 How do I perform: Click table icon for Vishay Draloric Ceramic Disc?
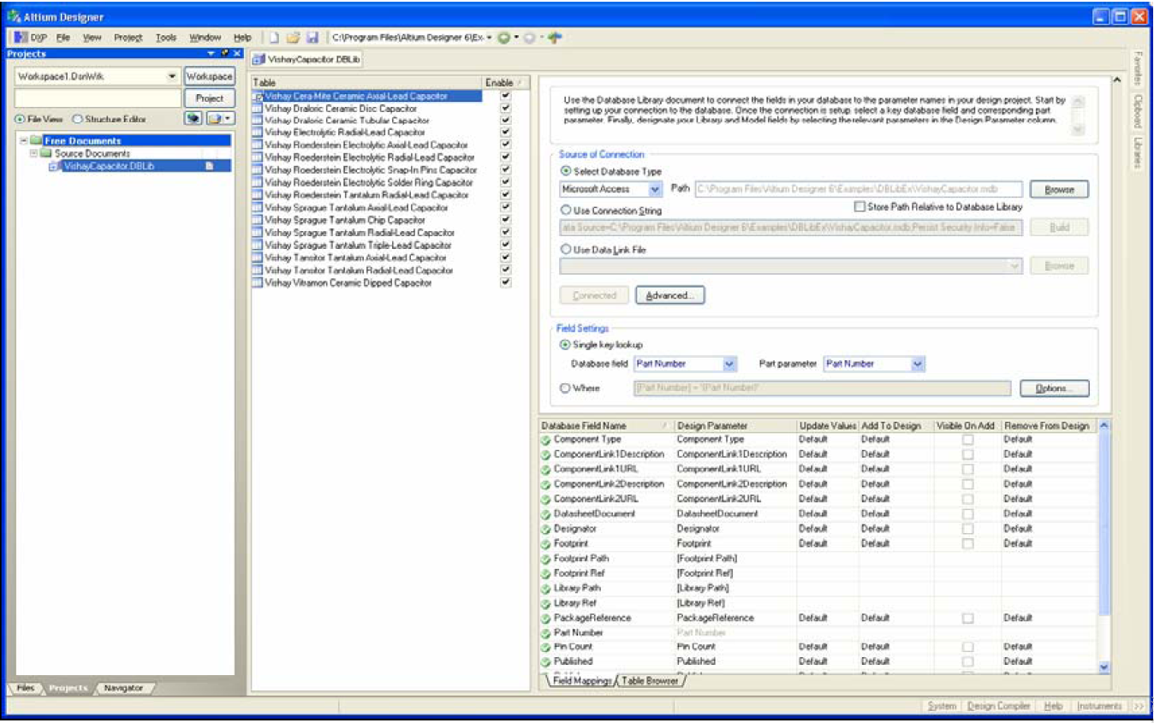coord(258,109)
